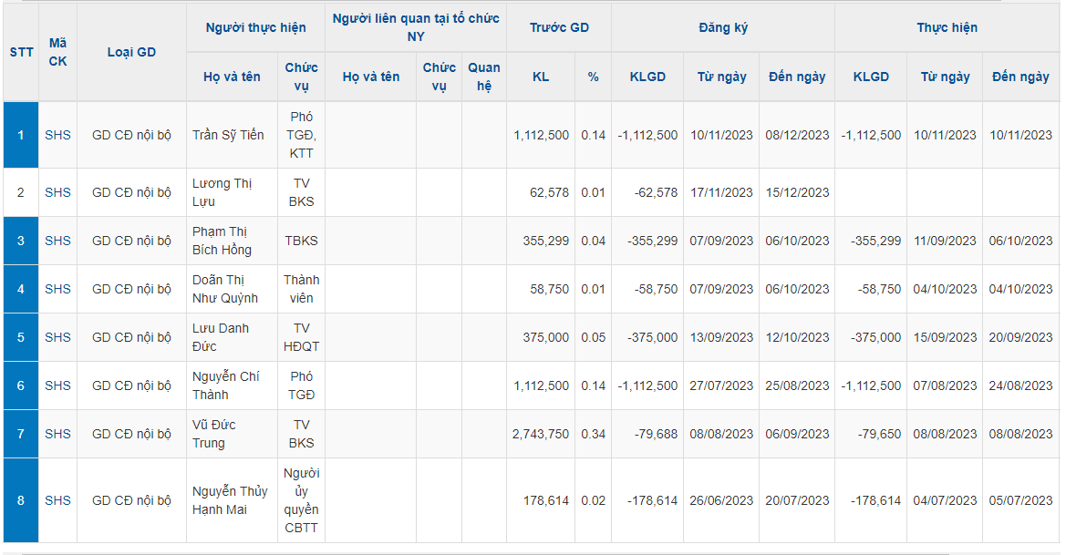The image size is (1066, 555).
Task: Open the SHS link beside Phạm Thị Bích Hồng
Action: pyautogui.click(x=57, y=241)
